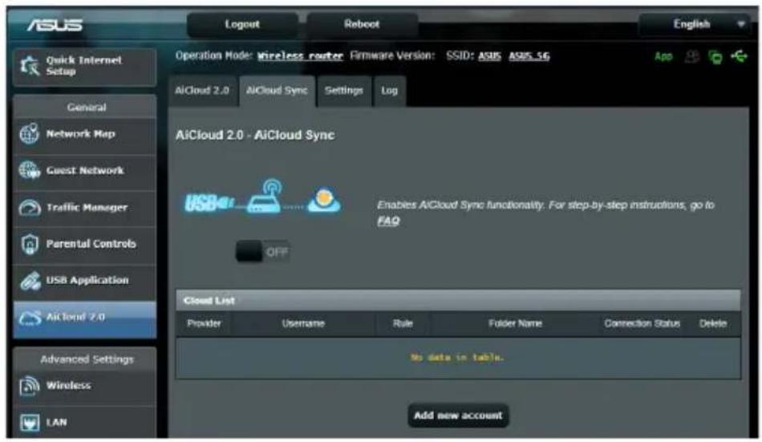Click the Wireless signal icon
Viewport: 762px width, 442px height.
coord(29,386)
